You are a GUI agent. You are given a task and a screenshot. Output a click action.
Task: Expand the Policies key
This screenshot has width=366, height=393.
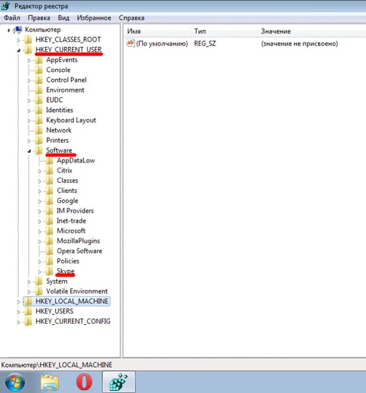[40, 262]
